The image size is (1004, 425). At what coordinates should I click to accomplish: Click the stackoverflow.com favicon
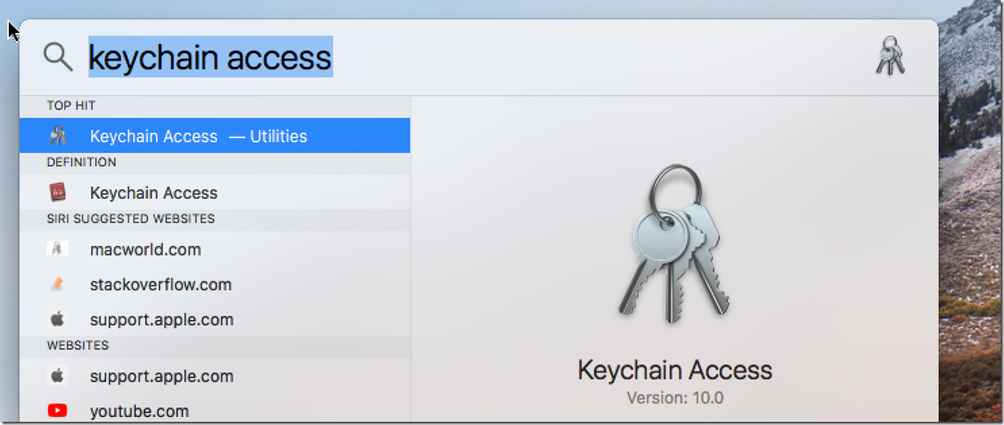pos(57,284)
